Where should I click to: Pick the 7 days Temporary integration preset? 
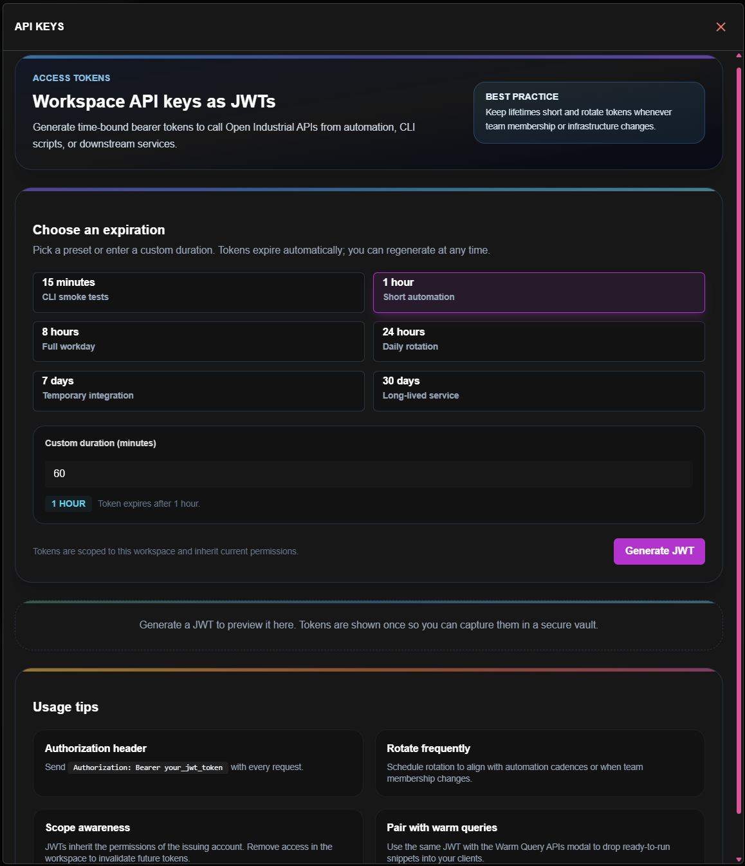point(199,391)
